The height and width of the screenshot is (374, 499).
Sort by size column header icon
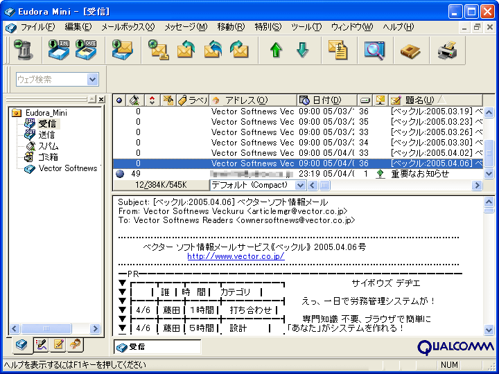click(365, 100)
